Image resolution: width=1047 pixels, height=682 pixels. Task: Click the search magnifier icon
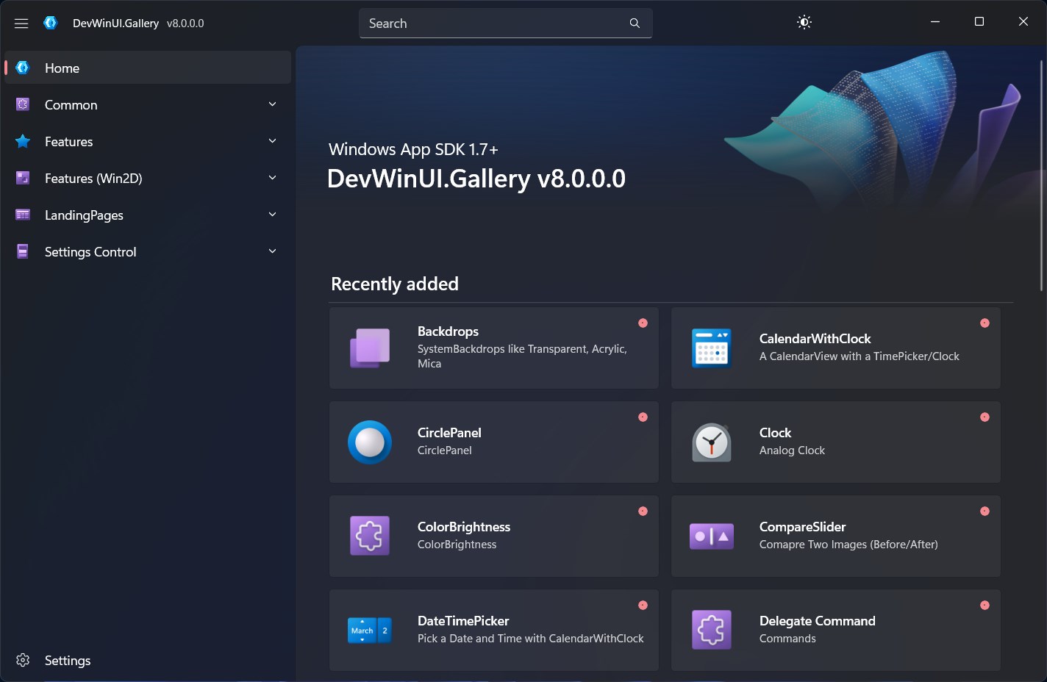635,24
